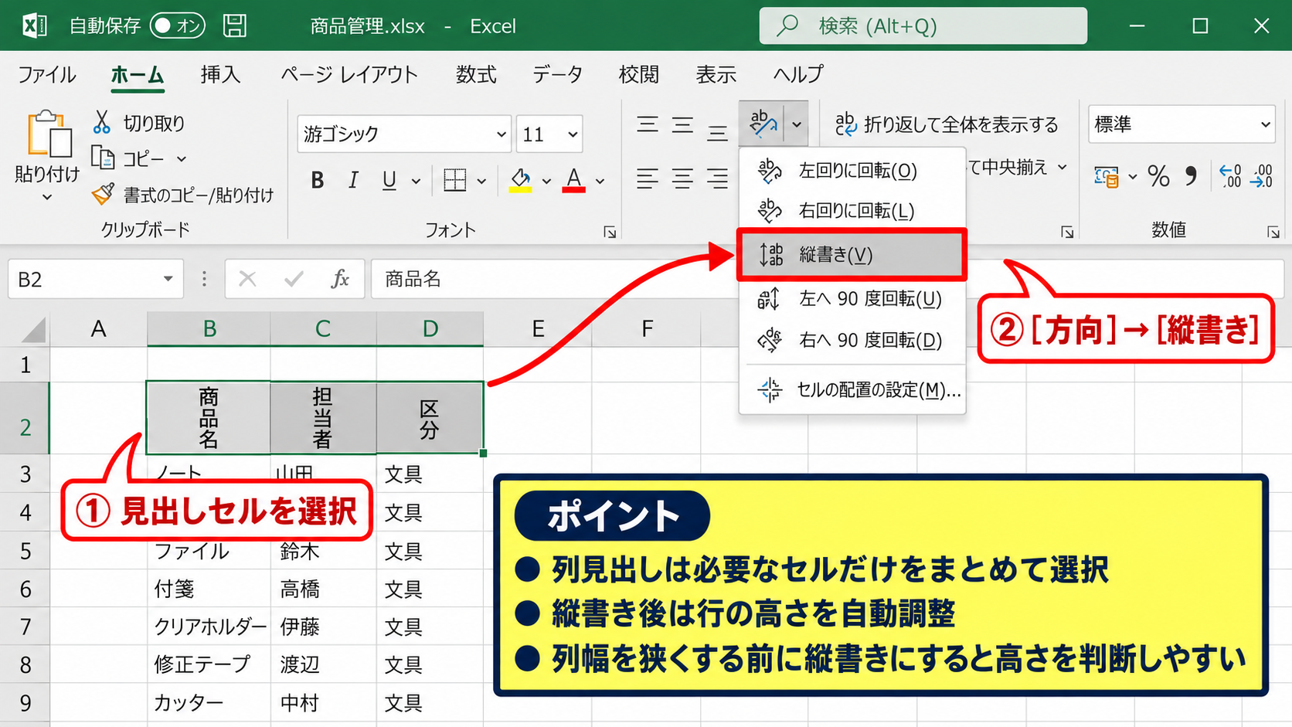Open the 数値 group dialog launcher
The width and height of the screenshot is (1292, 727).
1273,232
